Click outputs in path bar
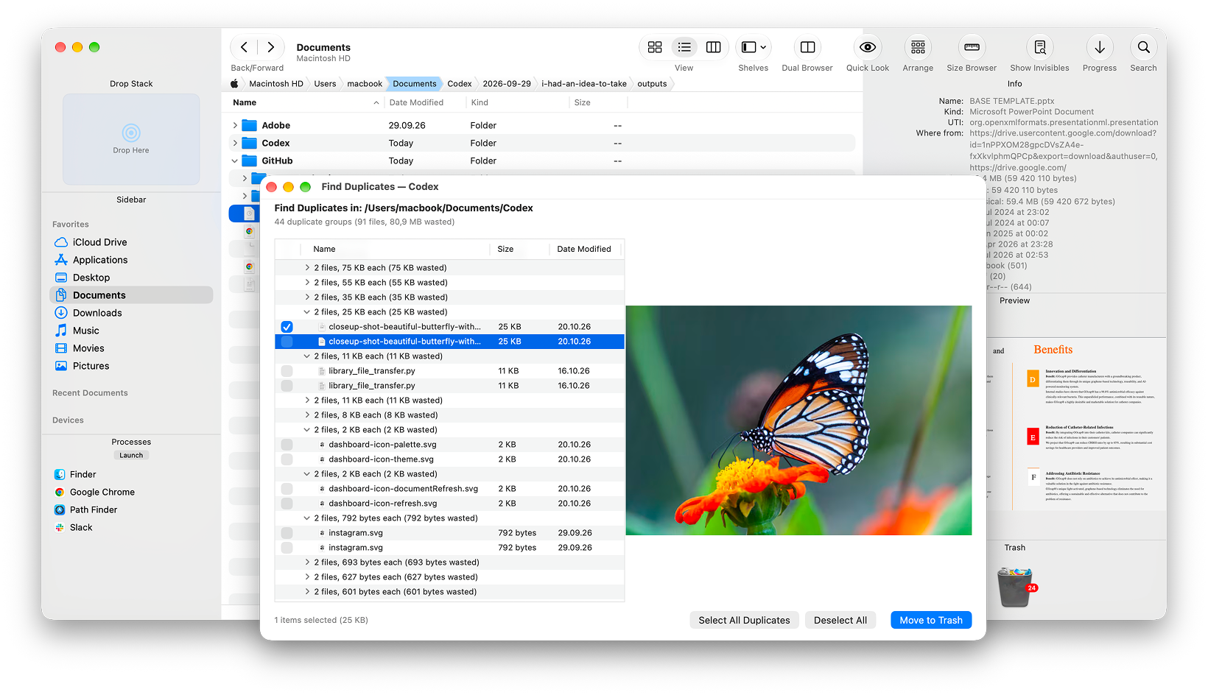The image size is (1208, 695). coord(652,84)
